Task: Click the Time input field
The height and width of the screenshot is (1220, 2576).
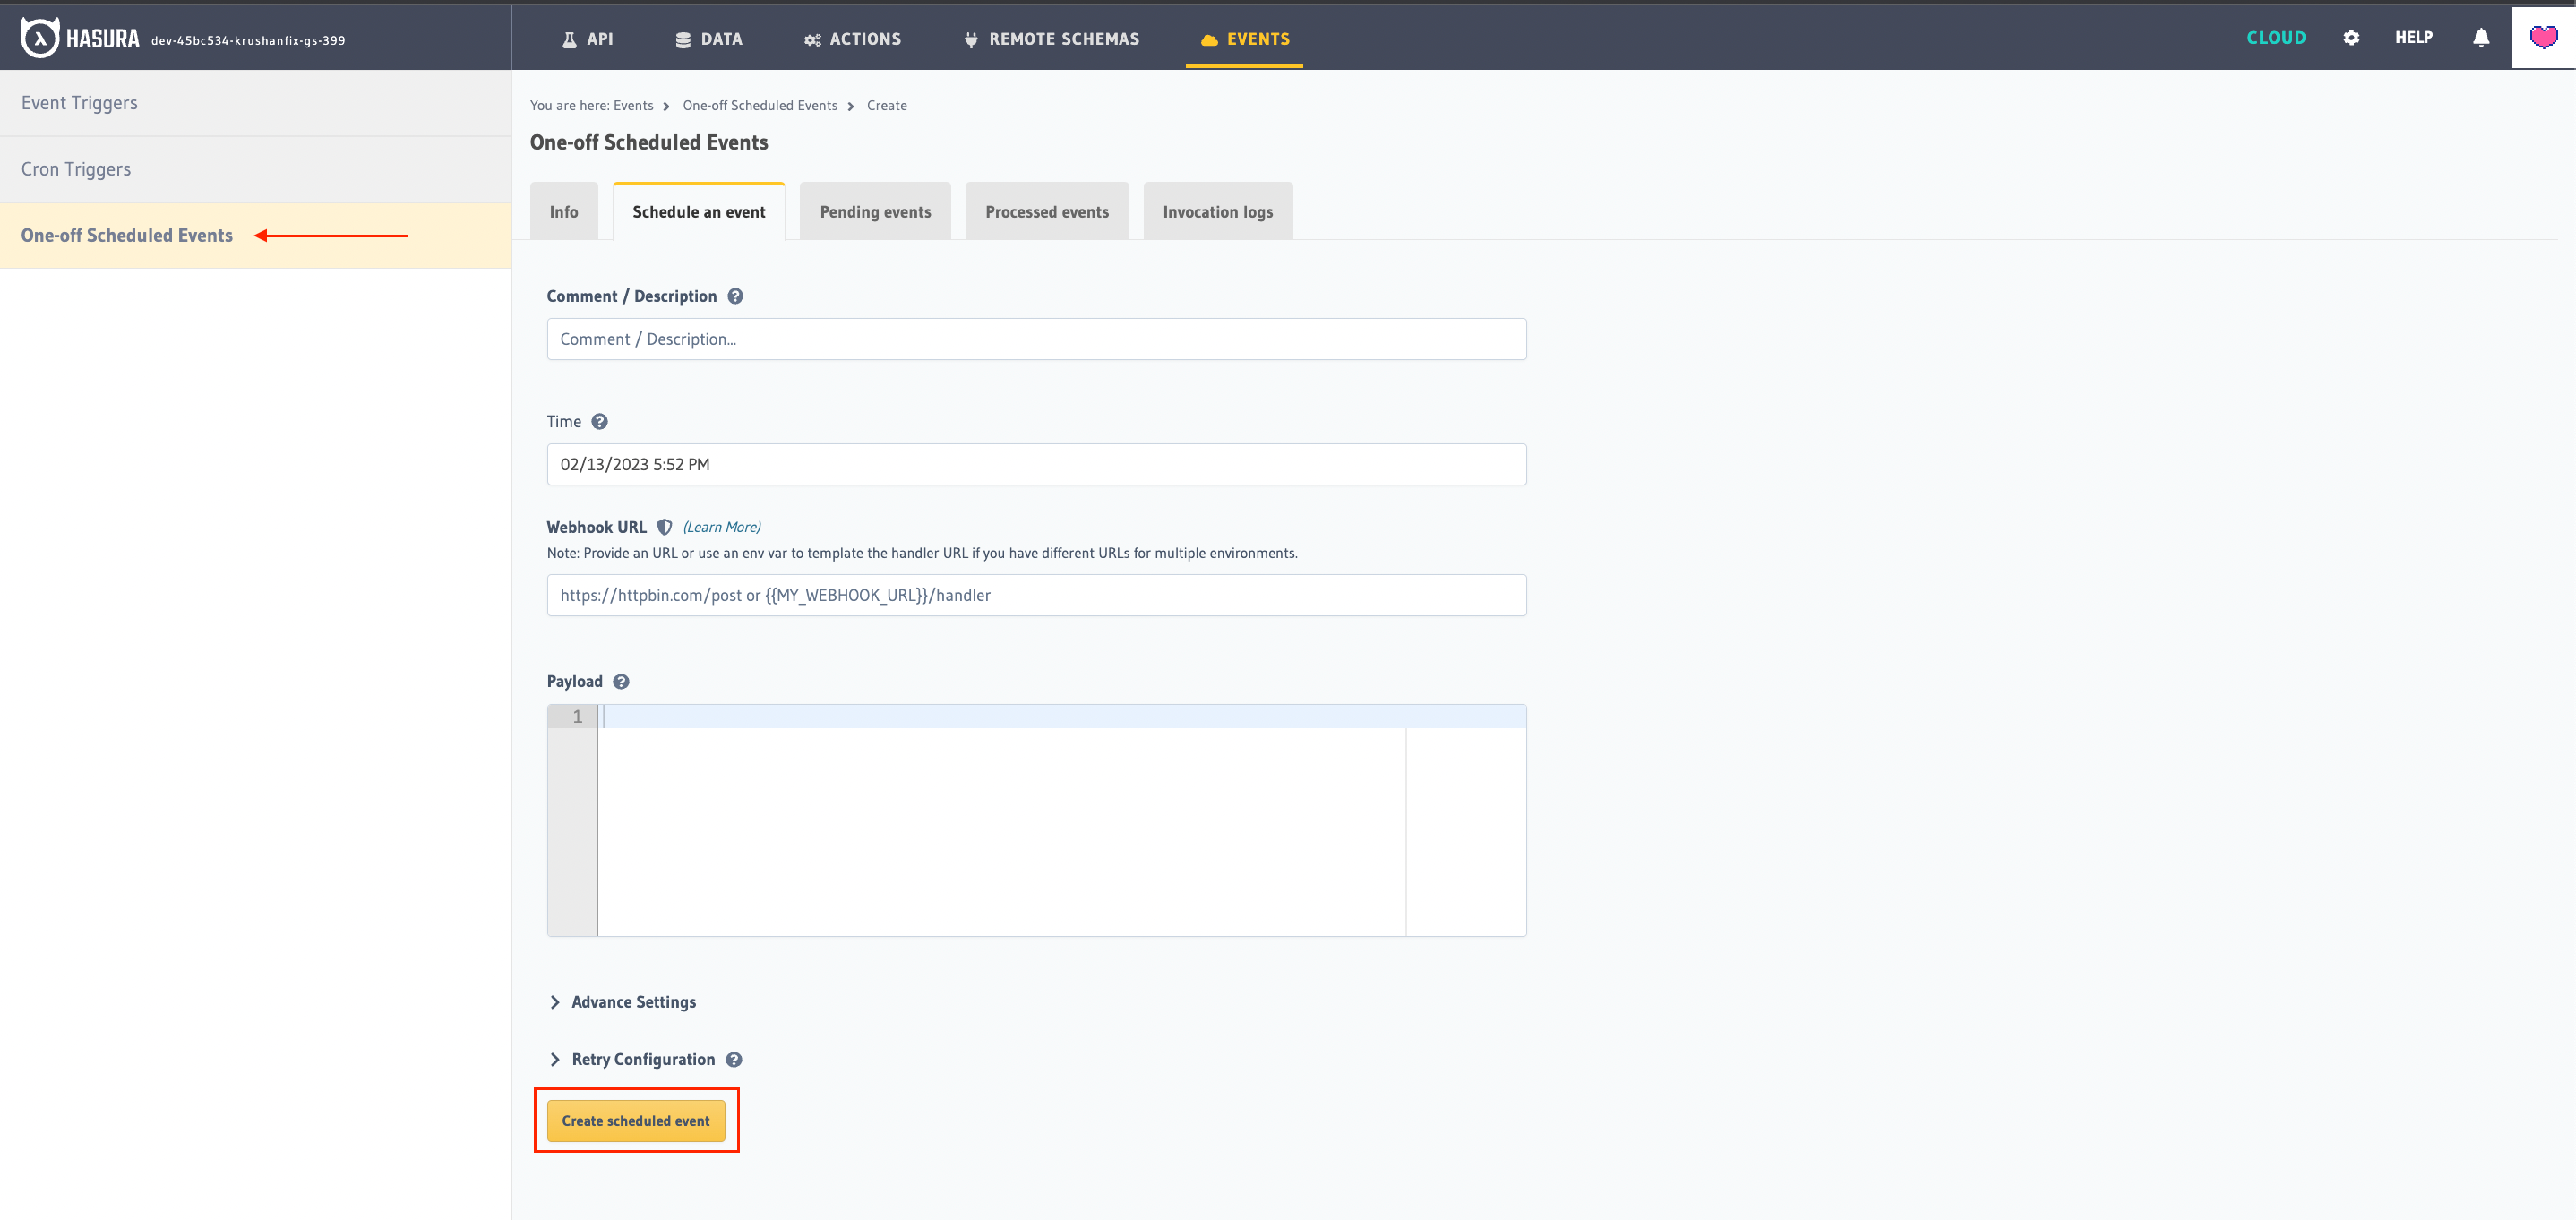Action: coord(1035,463)
